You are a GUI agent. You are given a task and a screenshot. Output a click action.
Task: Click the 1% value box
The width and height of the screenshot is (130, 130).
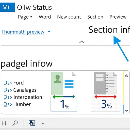click(x=64, y=104)
